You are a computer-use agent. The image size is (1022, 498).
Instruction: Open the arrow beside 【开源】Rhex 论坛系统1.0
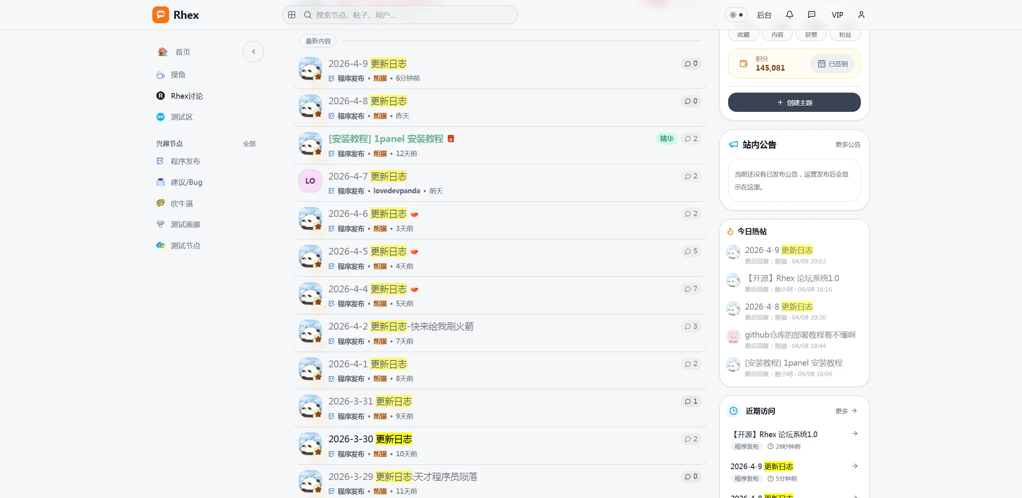(855, 434)
